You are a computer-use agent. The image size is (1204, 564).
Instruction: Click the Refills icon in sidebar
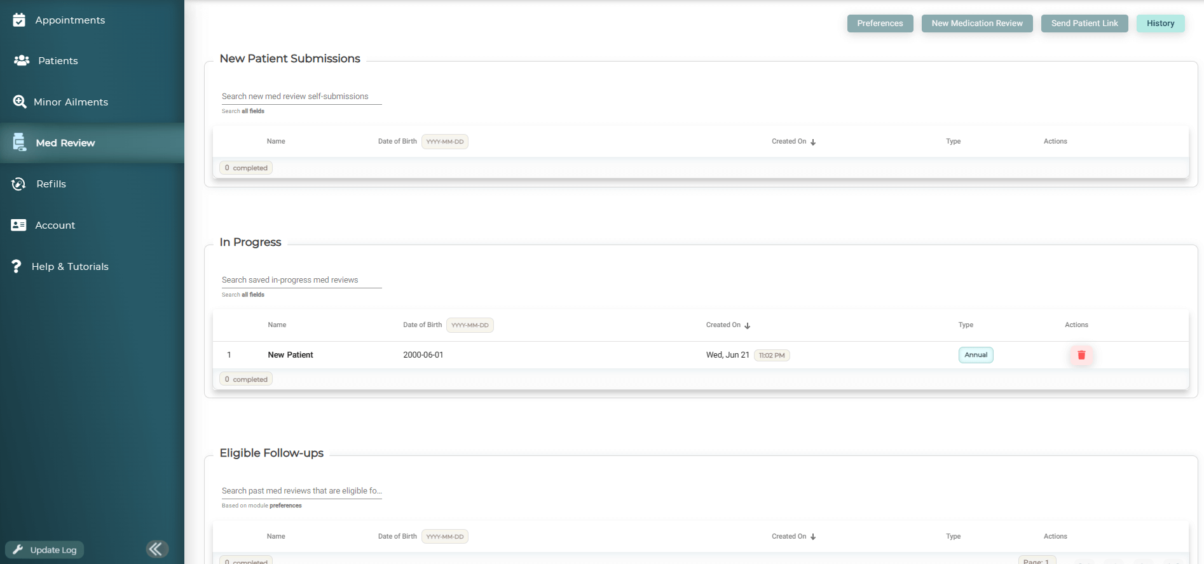[19, 184]
